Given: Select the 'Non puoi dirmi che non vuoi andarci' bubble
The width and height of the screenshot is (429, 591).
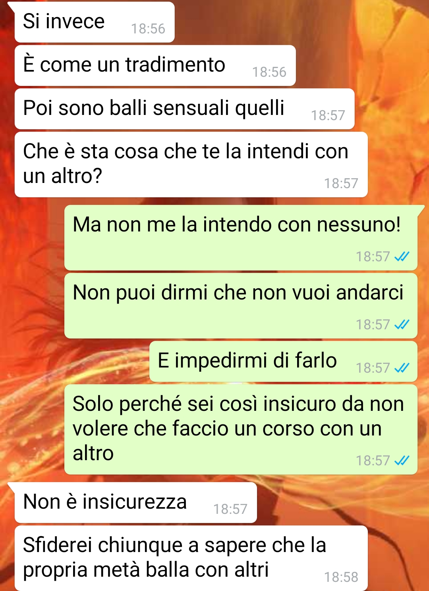Looking at the screenshot, I should (x=241, y=306).
